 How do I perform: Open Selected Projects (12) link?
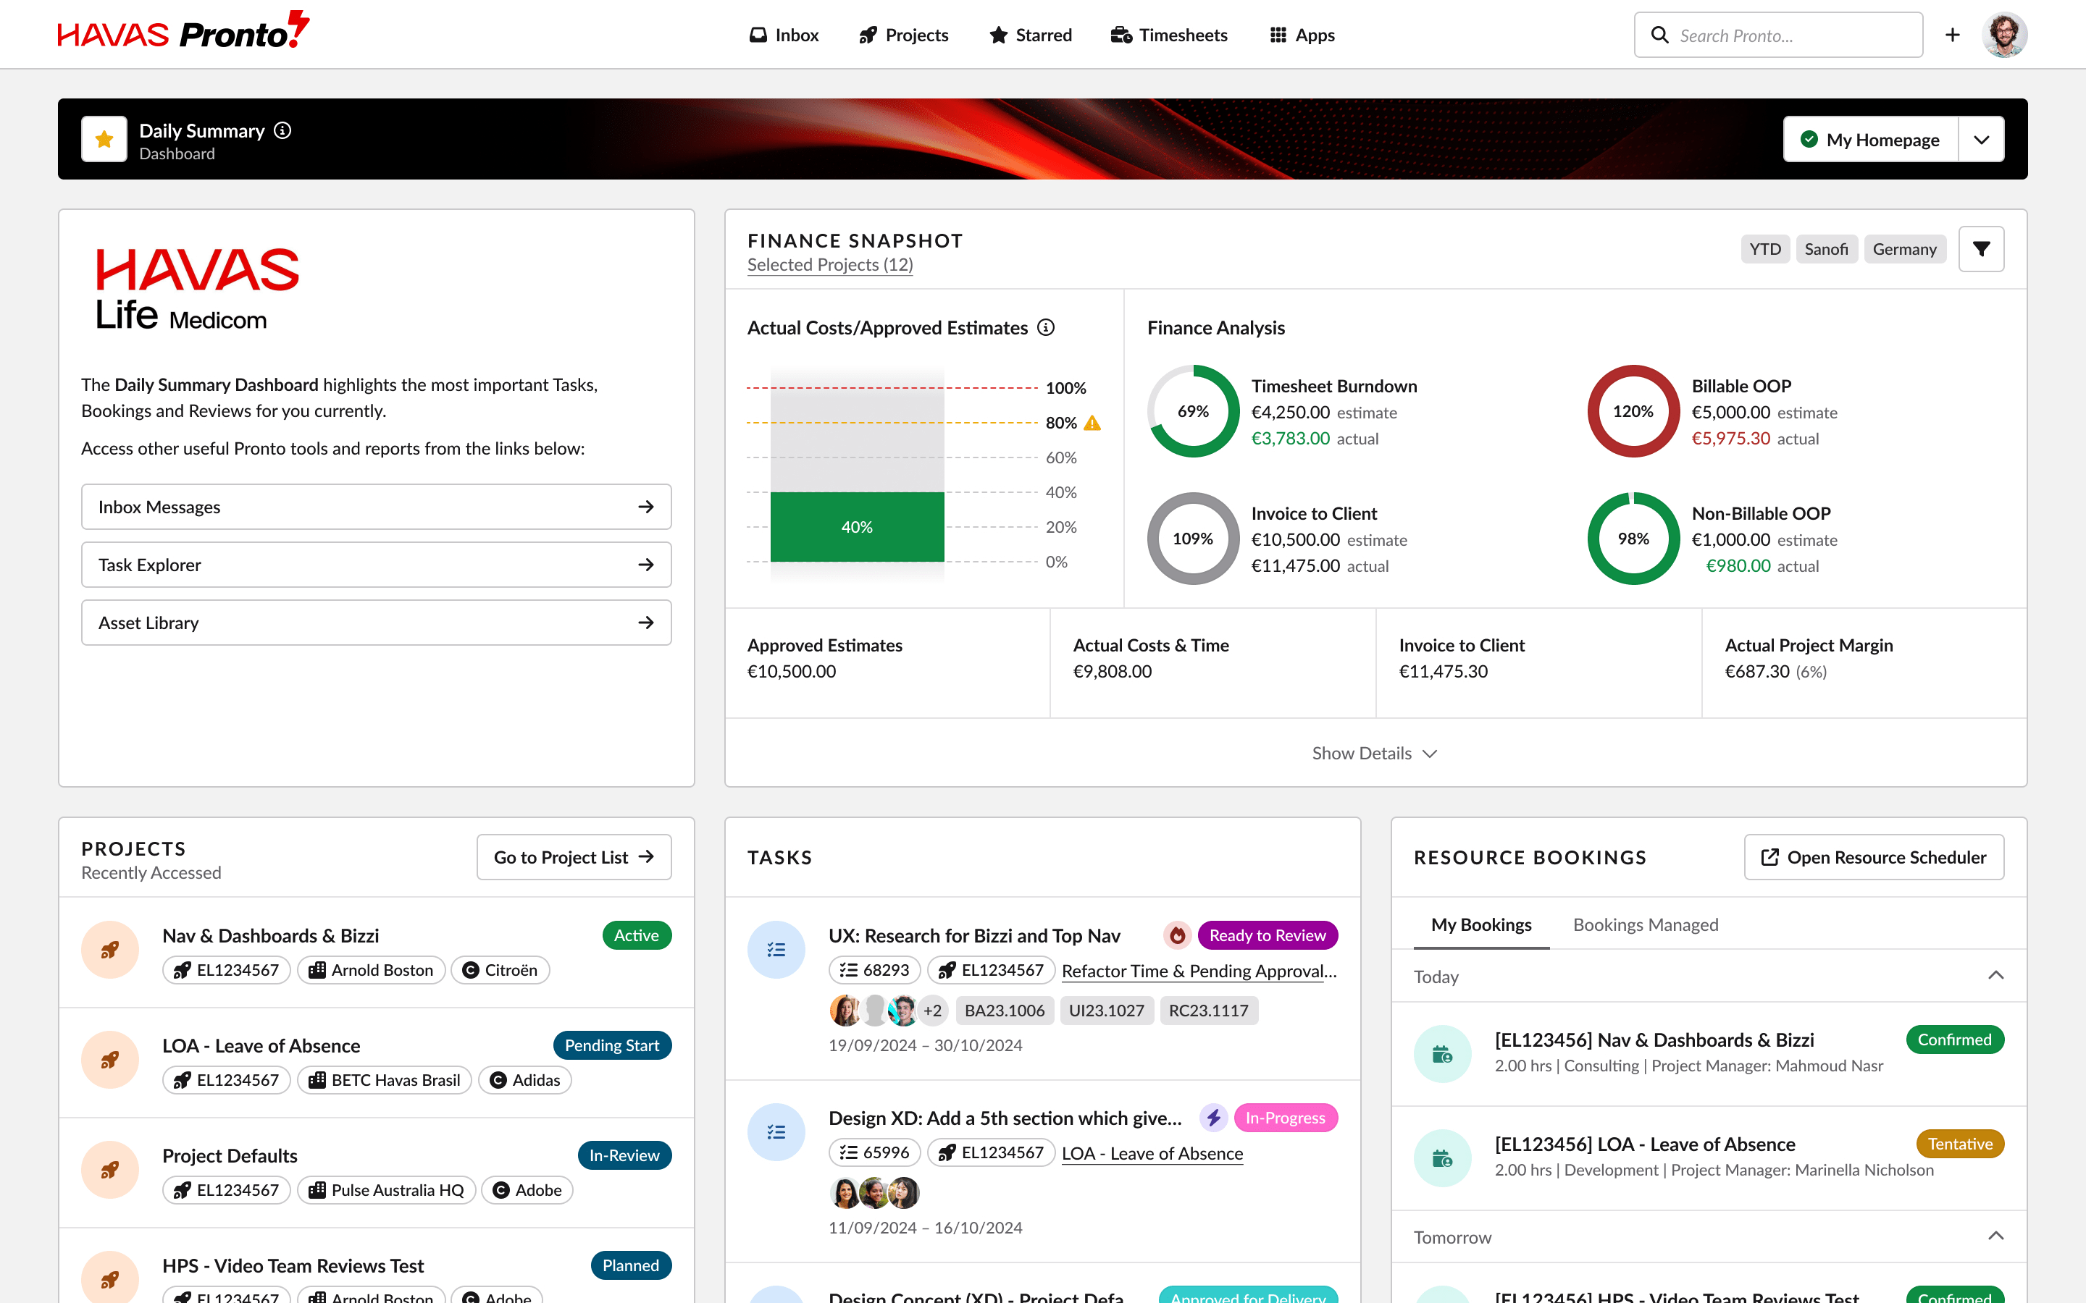click(x=830, y=264)
